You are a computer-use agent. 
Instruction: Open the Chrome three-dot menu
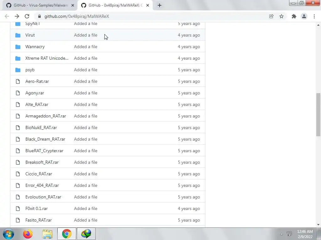coord(314,16)
